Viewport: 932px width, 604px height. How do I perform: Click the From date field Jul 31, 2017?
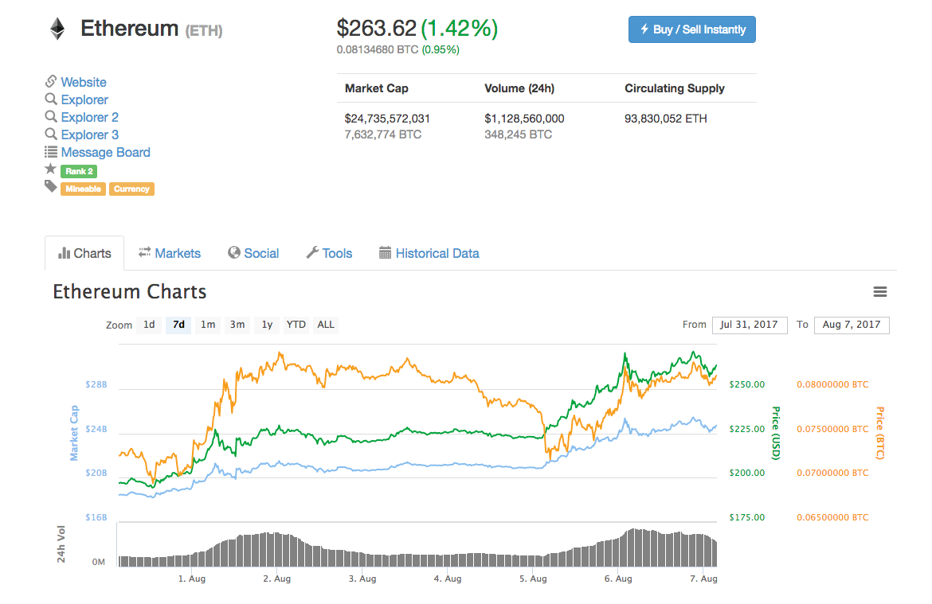tap(750, 325)
